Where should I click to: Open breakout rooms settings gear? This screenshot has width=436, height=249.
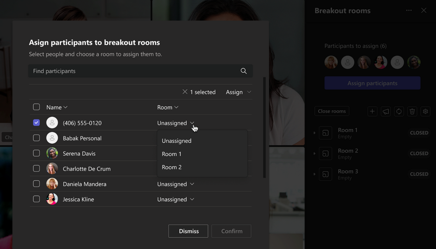(426, 111)
